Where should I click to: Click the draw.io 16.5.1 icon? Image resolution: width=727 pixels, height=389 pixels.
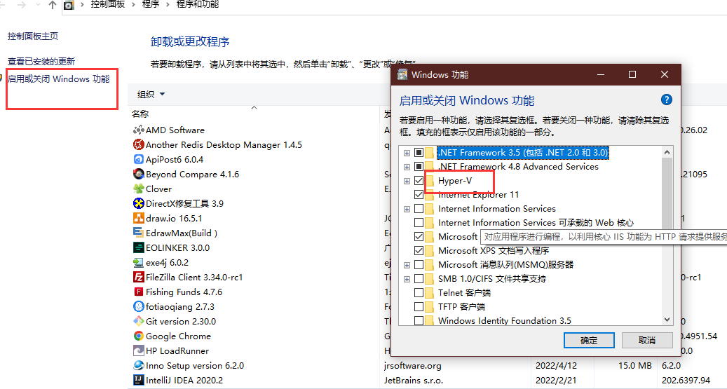click(138, 219)
